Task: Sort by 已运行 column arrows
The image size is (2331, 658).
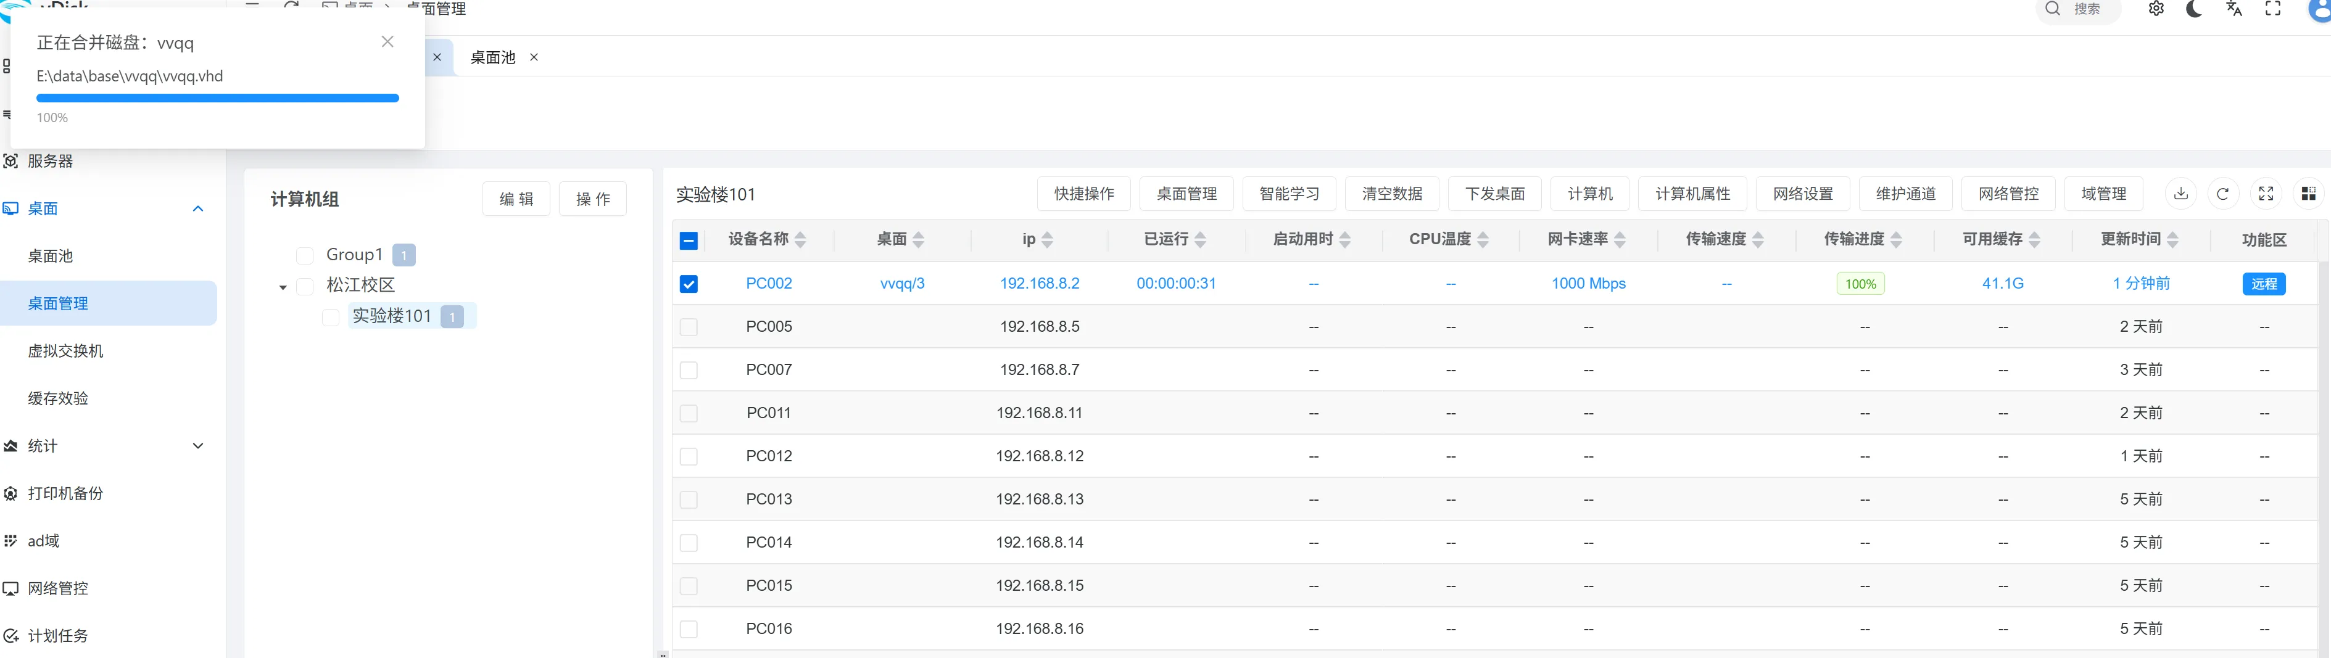Action: [1201, 239]
